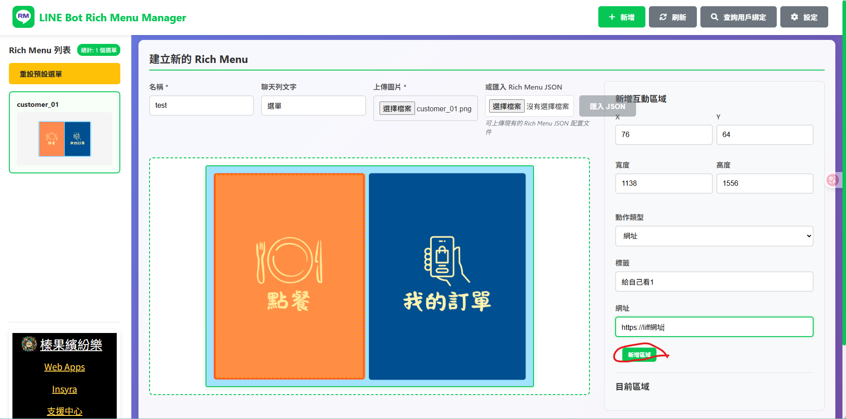Click the orange 點餐 area in preview
The image size is (846, 419).
pos(289,276)
